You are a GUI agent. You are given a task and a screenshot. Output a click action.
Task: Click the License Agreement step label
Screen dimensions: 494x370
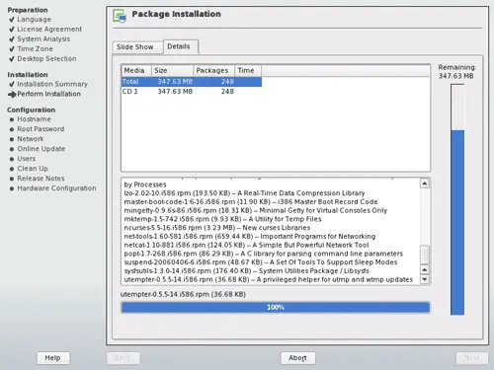[x=49, y=30]
